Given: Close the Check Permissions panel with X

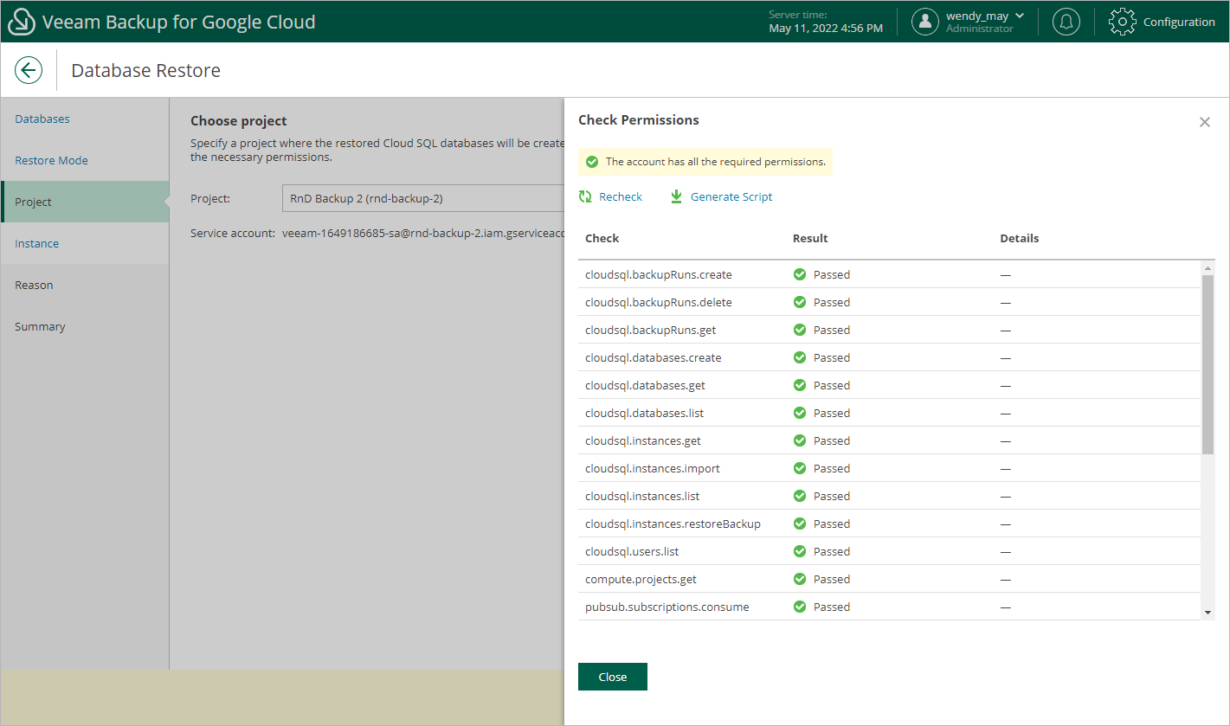Looking at the screenshot, I should tap(1204, 122).
